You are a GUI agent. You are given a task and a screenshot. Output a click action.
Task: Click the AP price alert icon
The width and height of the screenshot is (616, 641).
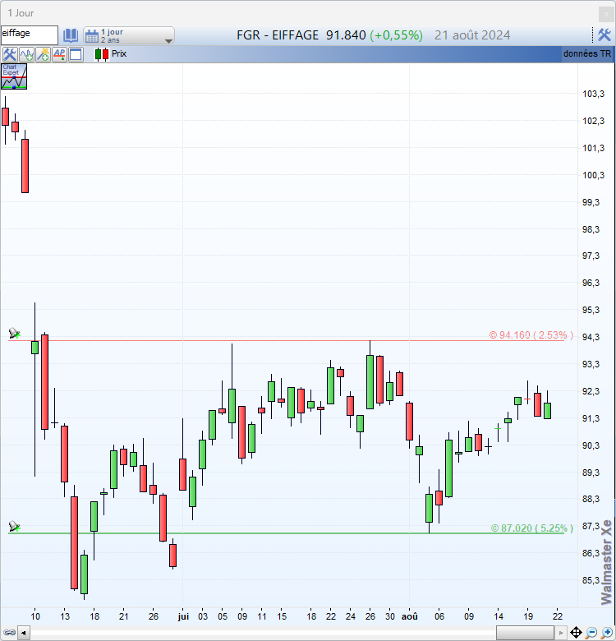[x=59, y=54]
